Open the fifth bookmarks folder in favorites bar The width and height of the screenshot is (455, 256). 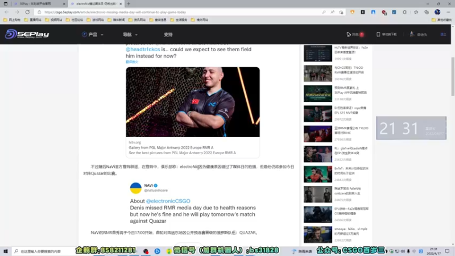click(x=95, y=20)
